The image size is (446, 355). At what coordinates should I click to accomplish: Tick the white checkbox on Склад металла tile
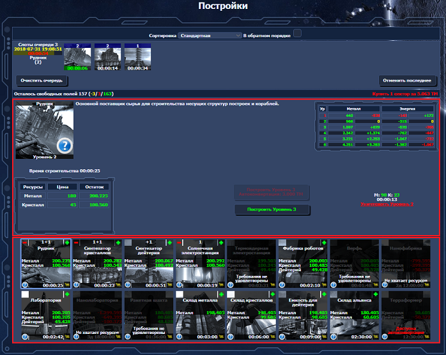(180, 295)
